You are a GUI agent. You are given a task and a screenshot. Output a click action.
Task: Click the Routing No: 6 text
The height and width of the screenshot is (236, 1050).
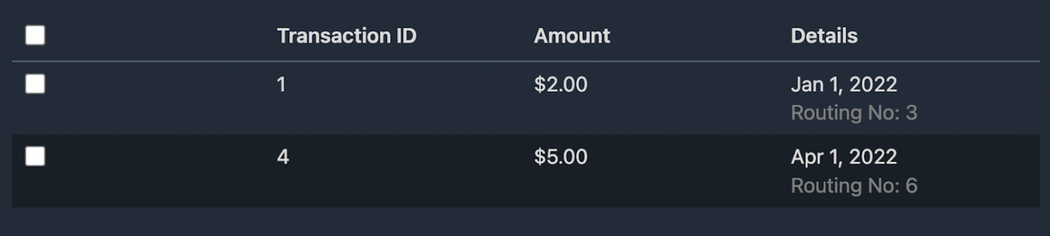click(854, 185)
